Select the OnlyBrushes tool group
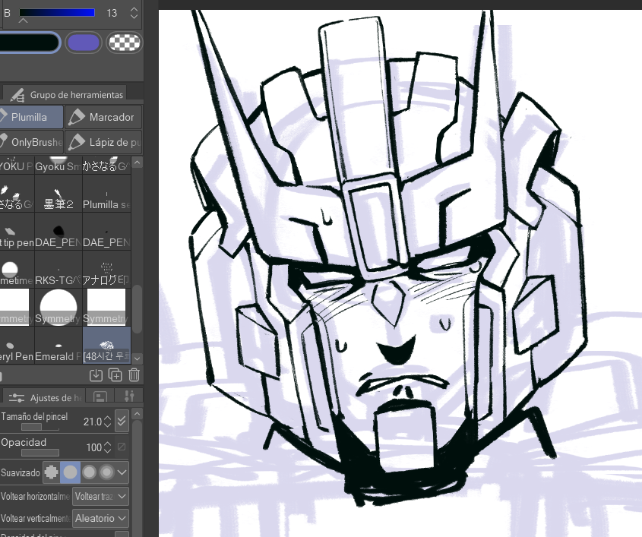Image resolution: width=642 pixels, height=537 pixels. click(x=31, y=142)
